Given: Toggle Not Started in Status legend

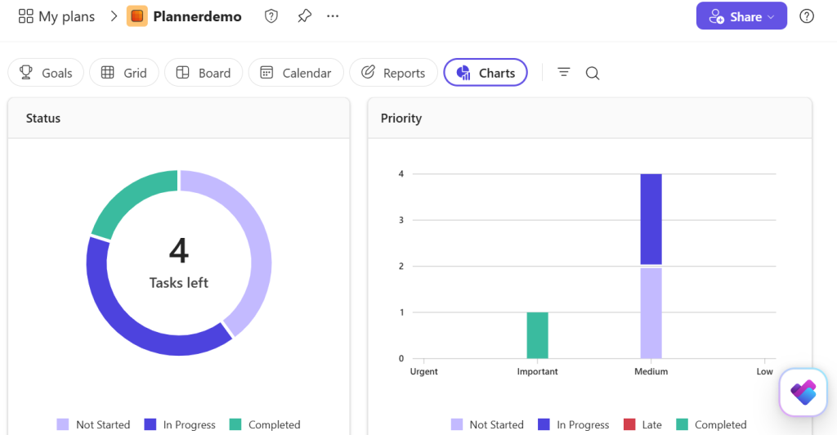Looking at the screenshot, I should (93, 424).
